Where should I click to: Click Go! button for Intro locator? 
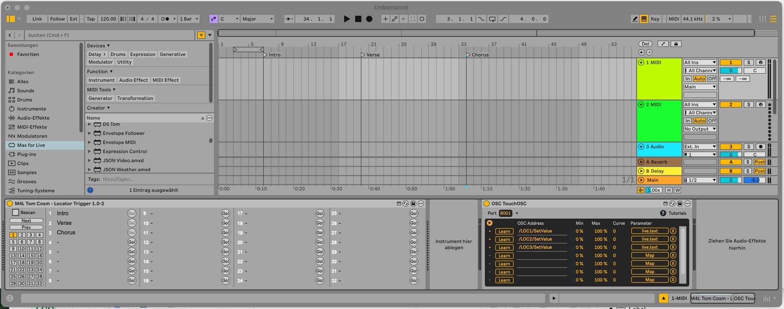pyautogui.click(x=131, y=213)
